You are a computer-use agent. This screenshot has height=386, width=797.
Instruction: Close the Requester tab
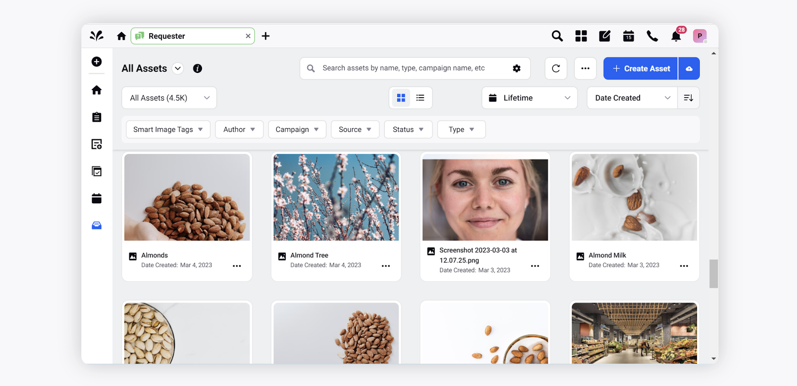pos(248,36)
